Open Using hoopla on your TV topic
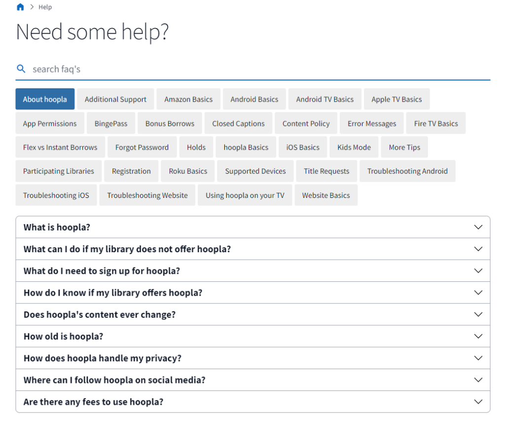Viewport: 505px width, 422px height. pos(245,195)
